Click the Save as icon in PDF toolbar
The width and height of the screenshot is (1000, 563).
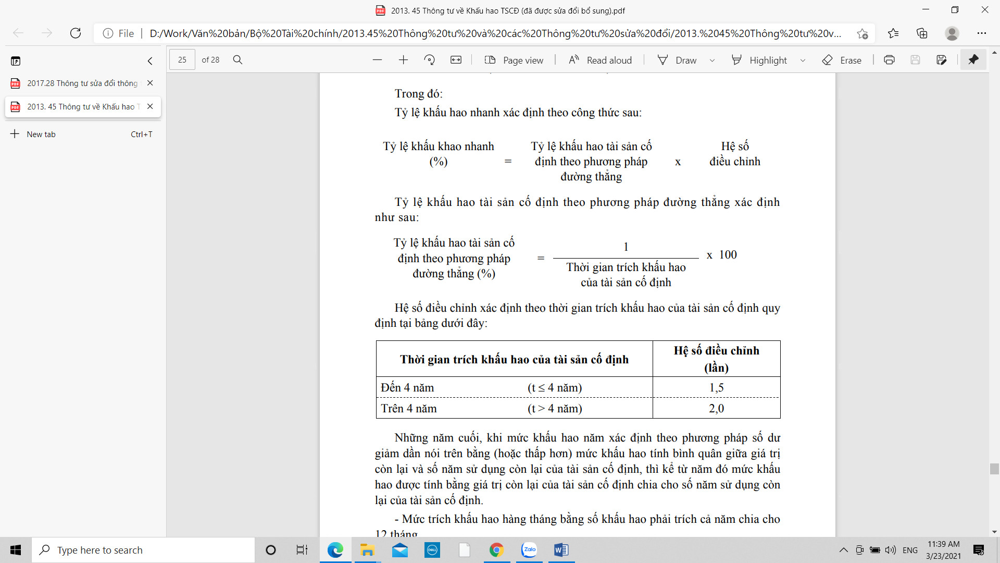tap(941, 60)
